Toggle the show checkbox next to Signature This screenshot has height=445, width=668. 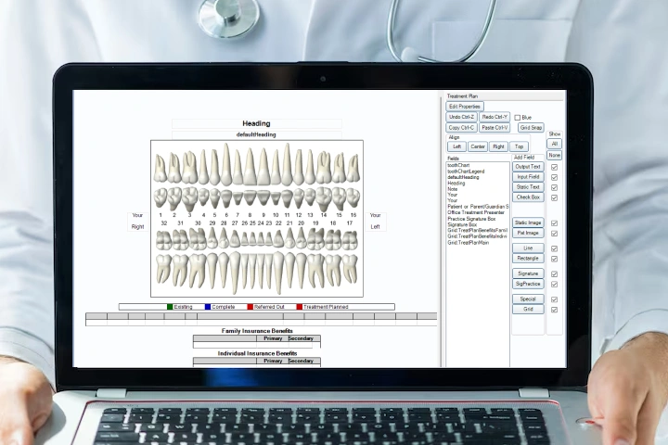click(555, 274)
